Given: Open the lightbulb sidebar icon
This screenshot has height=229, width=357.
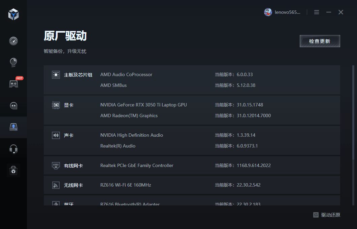Looking at the screenshot, I should [x=13, y=62].
